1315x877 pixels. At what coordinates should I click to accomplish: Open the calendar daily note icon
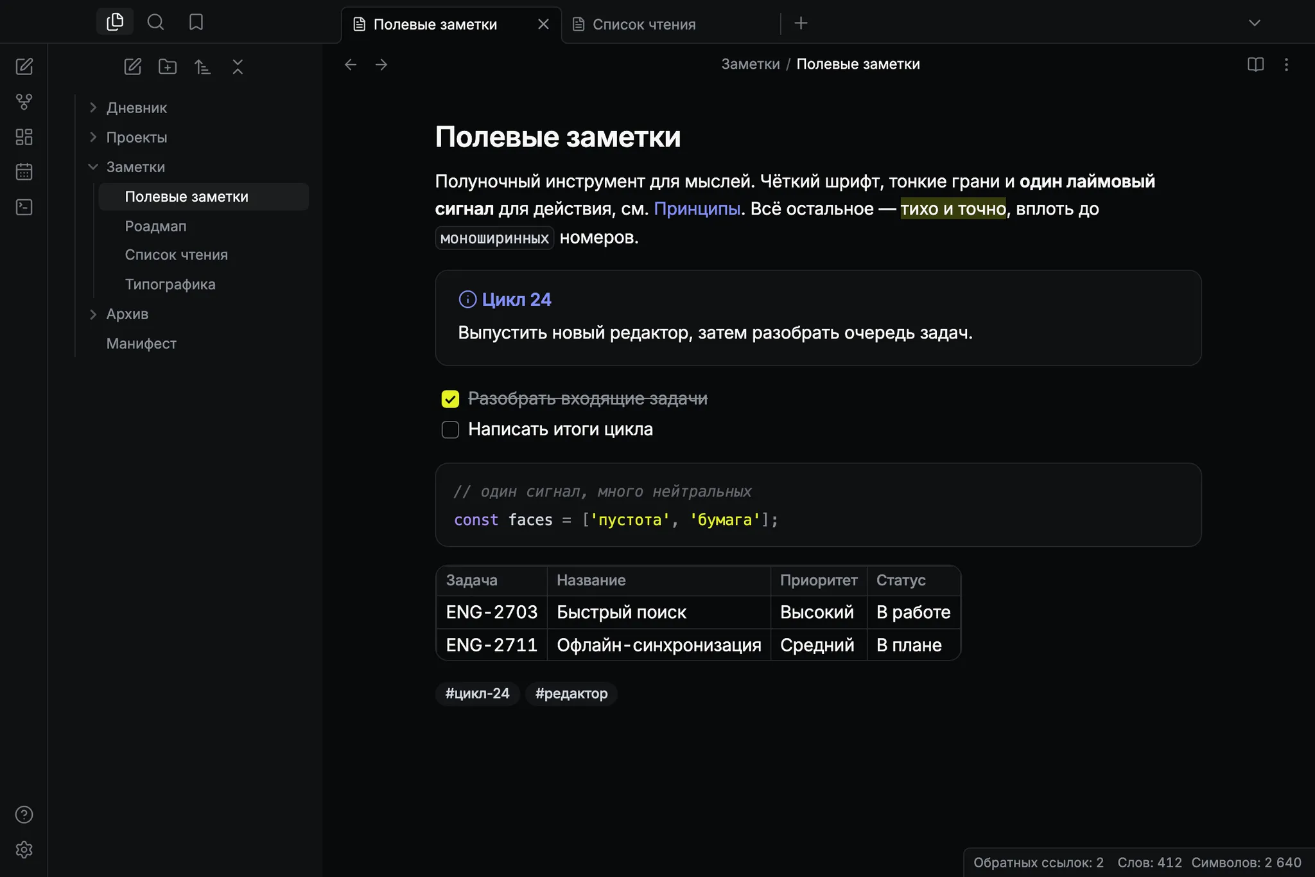tap(24, 172)
